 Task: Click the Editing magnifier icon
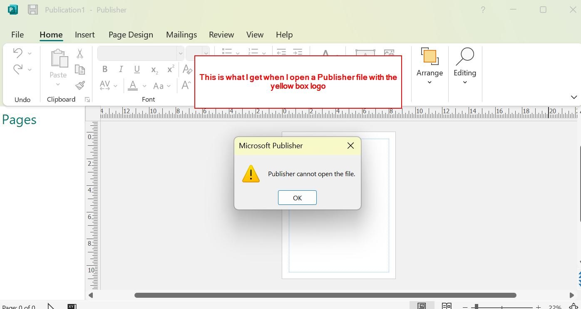pos(464,57)
